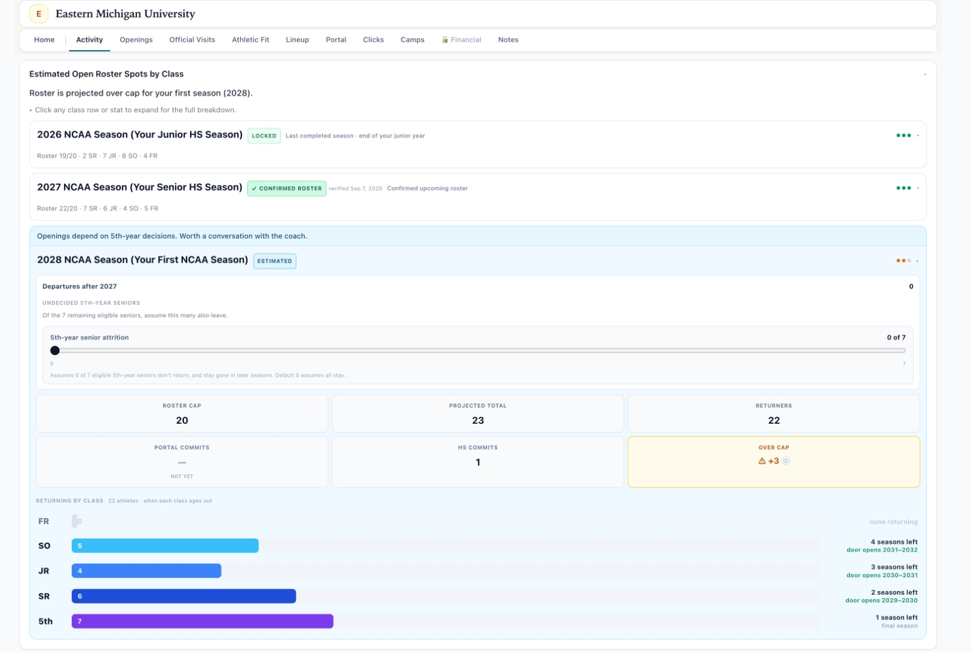Screen dimensions: 971x652
Task: Click the LOCKED status badge
Action: point(264,136)
